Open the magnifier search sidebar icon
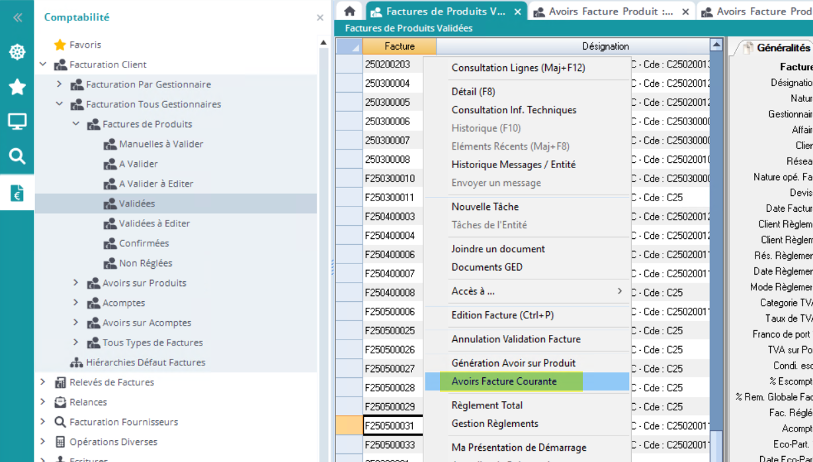The height and width of the screenshot is (462, 813). [17, 156]
